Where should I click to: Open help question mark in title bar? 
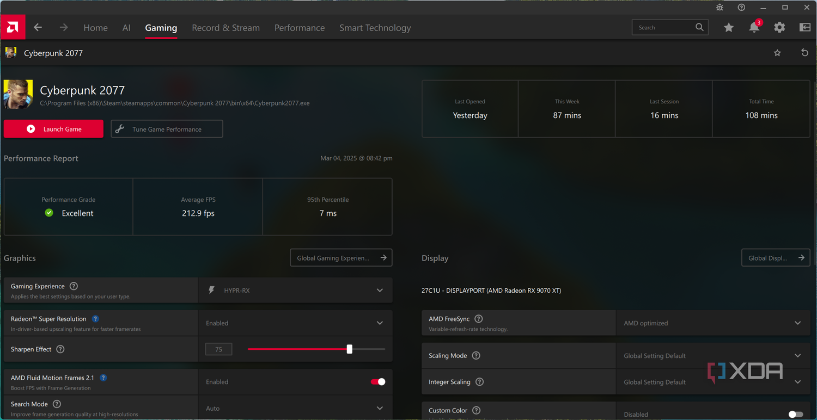(x=741, y=8)
